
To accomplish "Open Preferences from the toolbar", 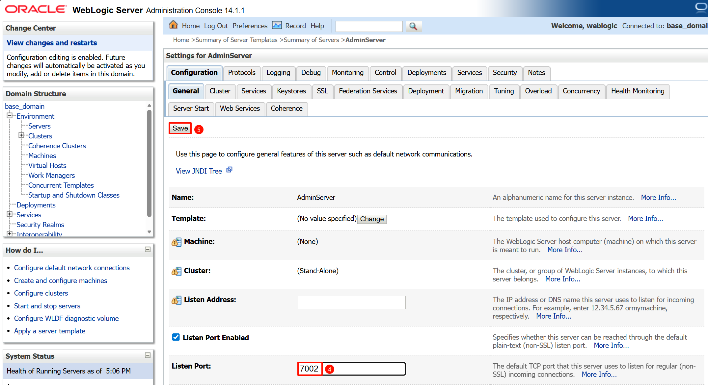I will [x=250, y=26].
